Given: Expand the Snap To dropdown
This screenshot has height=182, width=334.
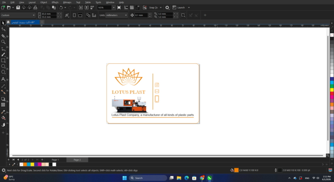Looking at the screenshot, I should point(160,7).
